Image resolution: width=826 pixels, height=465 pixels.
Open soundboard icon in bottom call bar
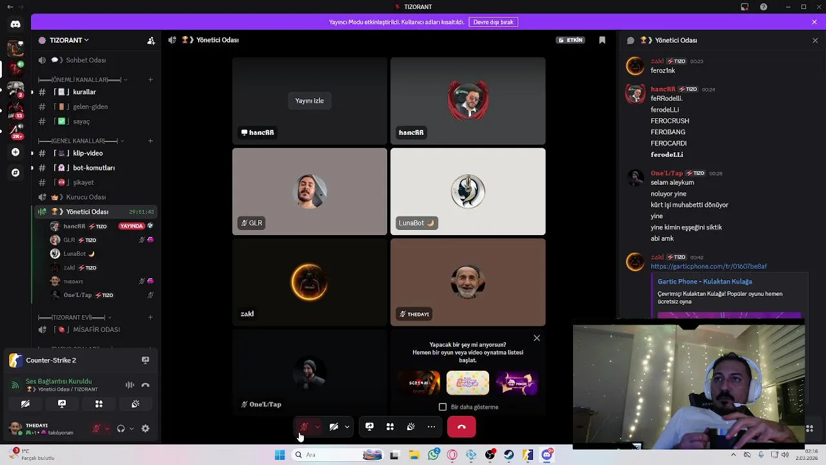click(410, 427)
